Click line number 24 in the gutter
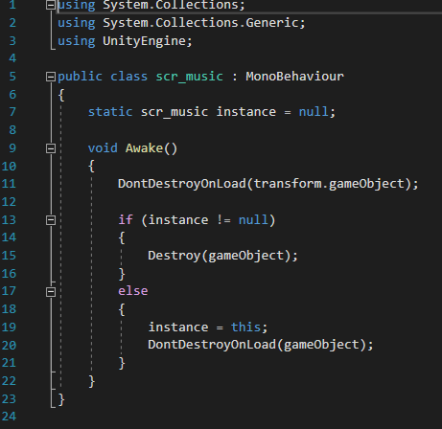The width and height of the screenshot is (442, 429). click(9, 417)
